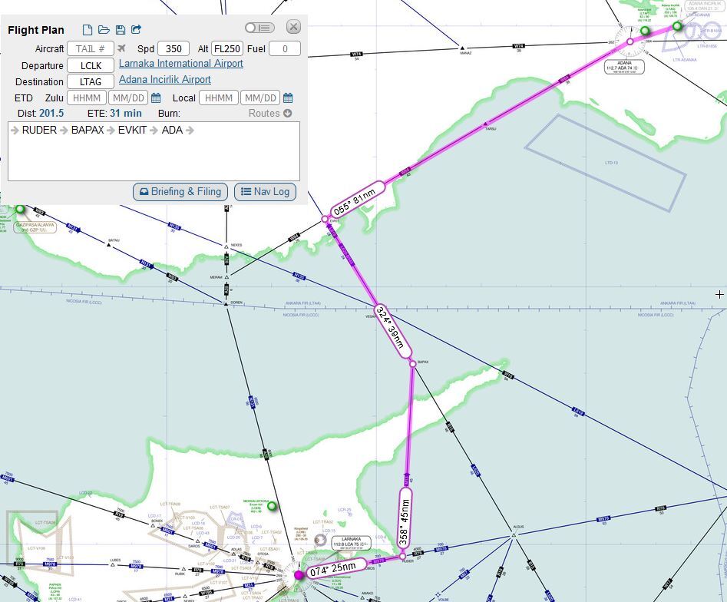Select the BAPAX waypoint circle on map
Screen dimensions: 727x602
413,364
